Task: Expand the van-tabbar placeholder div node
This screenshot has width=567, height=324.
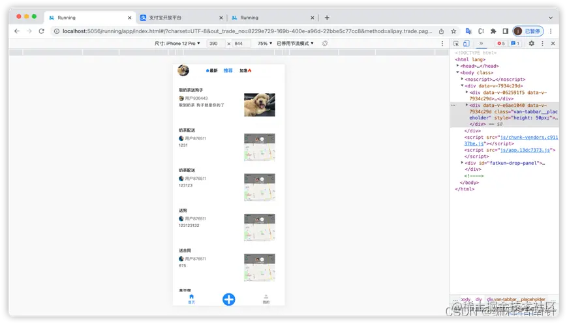Action: [x=467, y=105]
